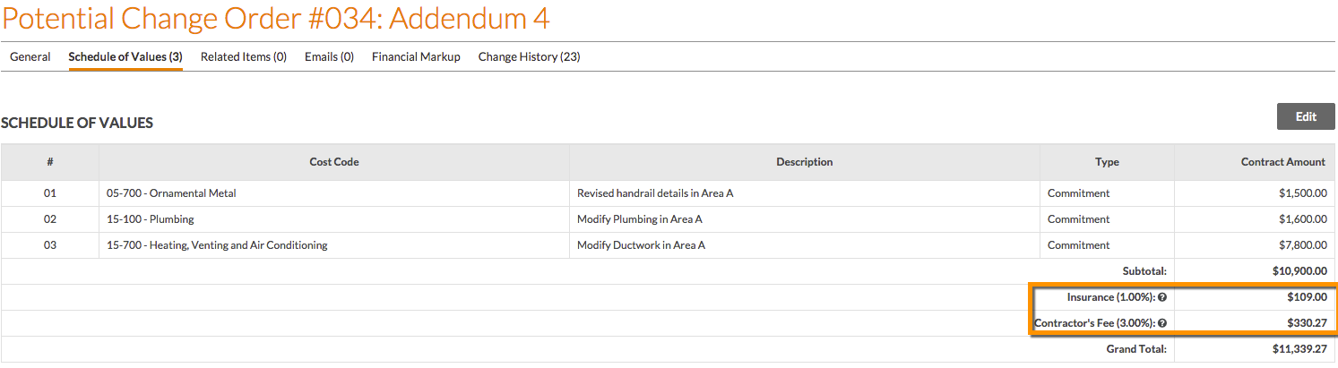Open the General tab
This screenshot has width=1338, height=368.
click(x=30, y=56)
